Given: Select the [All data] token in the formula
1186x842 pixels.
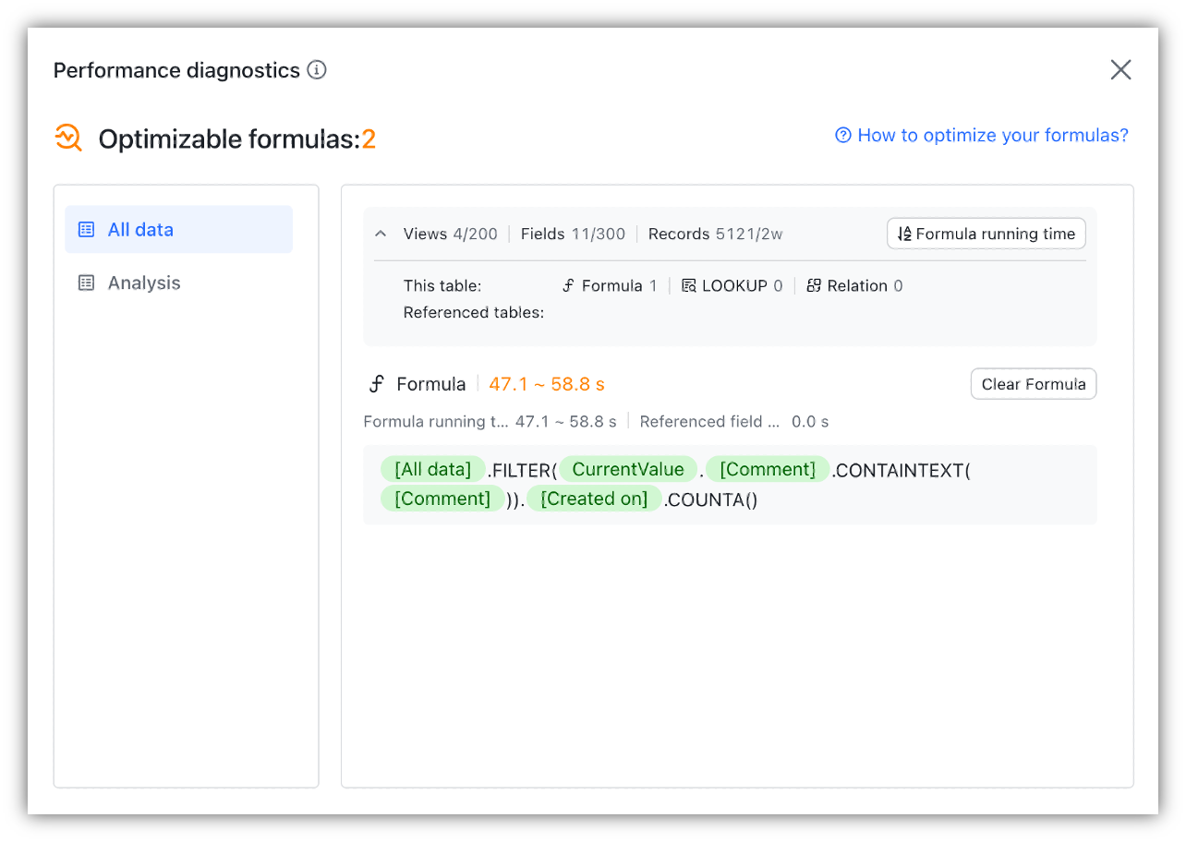Looking at the screenshot, I should pos(432,468).
